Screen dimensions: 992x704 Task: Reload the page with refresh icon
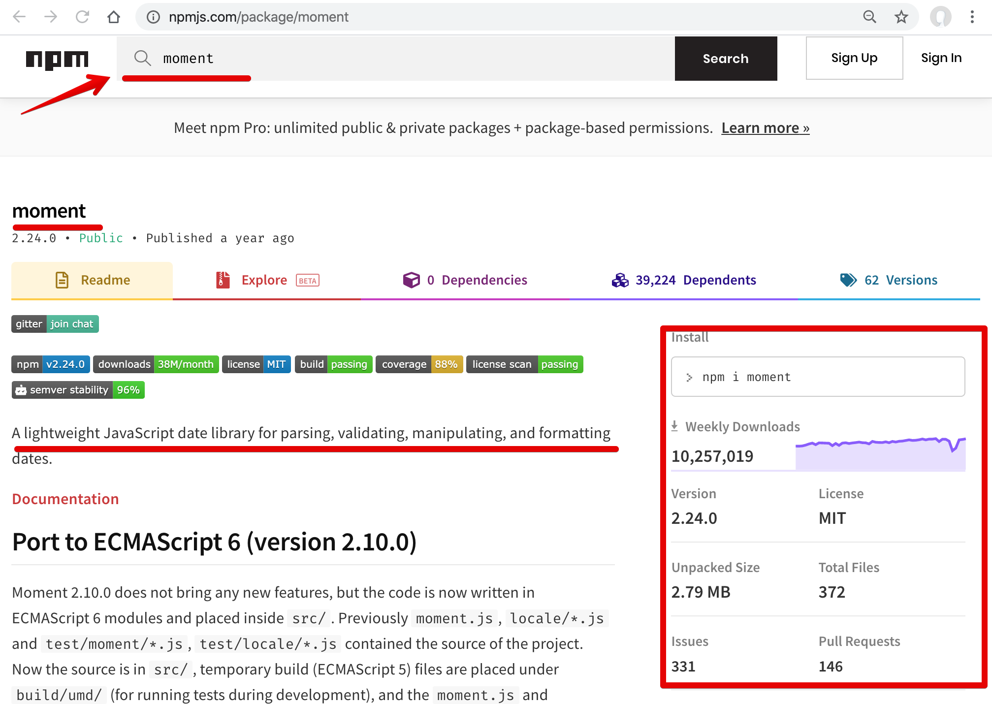coord(82,17)
